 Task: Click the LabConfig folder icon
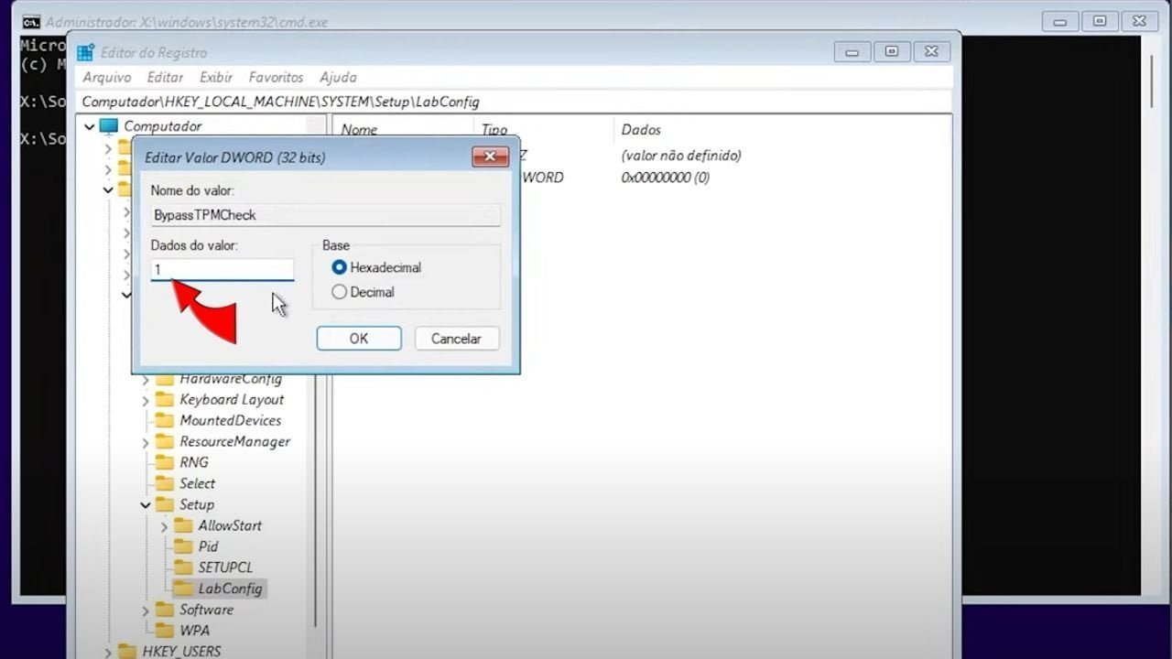(183, 589)
